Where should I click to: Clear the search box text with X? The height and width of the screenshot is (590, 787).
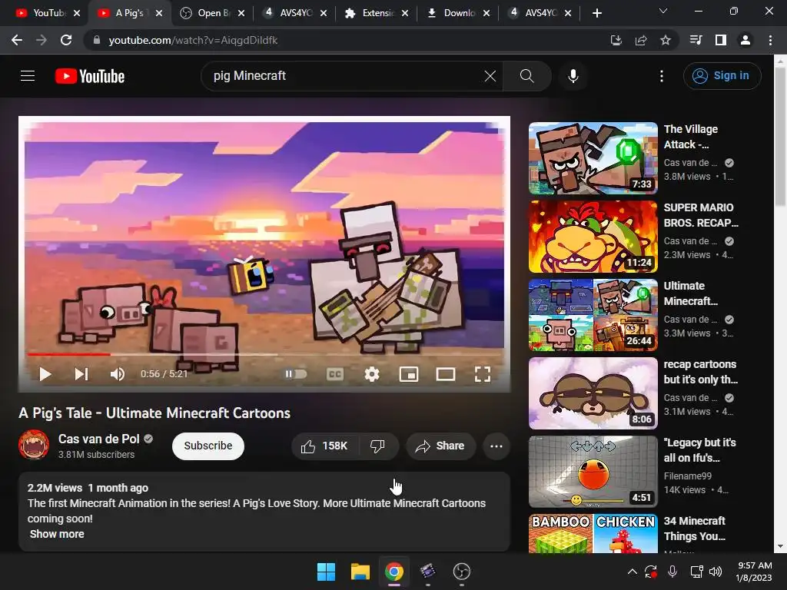(490, 76)
